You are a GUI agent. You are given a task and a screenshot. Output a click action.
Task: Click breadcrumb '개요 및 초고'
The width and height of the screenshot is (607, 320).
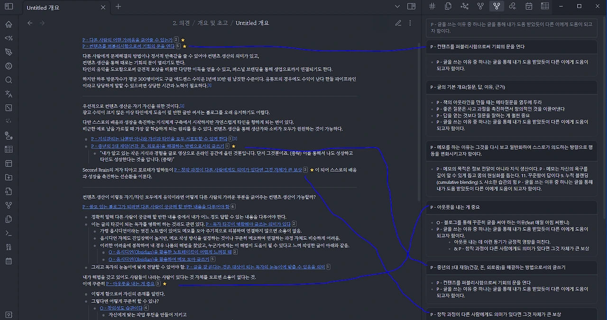tap(212, 23)
